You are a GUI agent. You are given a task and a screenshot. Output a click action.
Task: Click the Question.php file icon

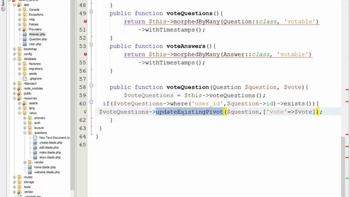pos(25,39)
